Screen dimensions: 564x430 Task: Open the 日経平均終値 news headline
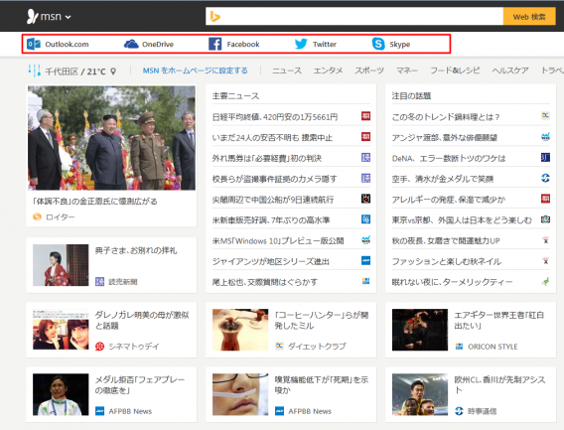(275, 117)
